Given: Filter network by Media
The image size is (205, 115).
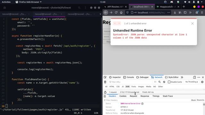Looking at the screenshot, I should 149,87.
